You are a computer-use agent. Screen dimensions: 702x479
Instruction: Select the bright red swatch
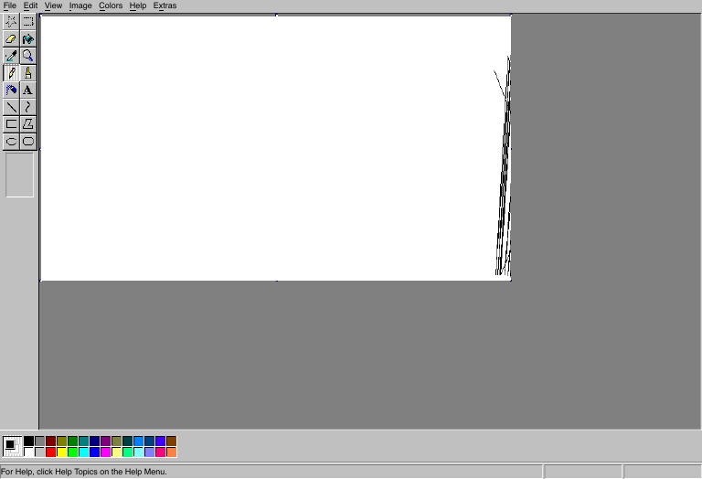click(50, 452)
